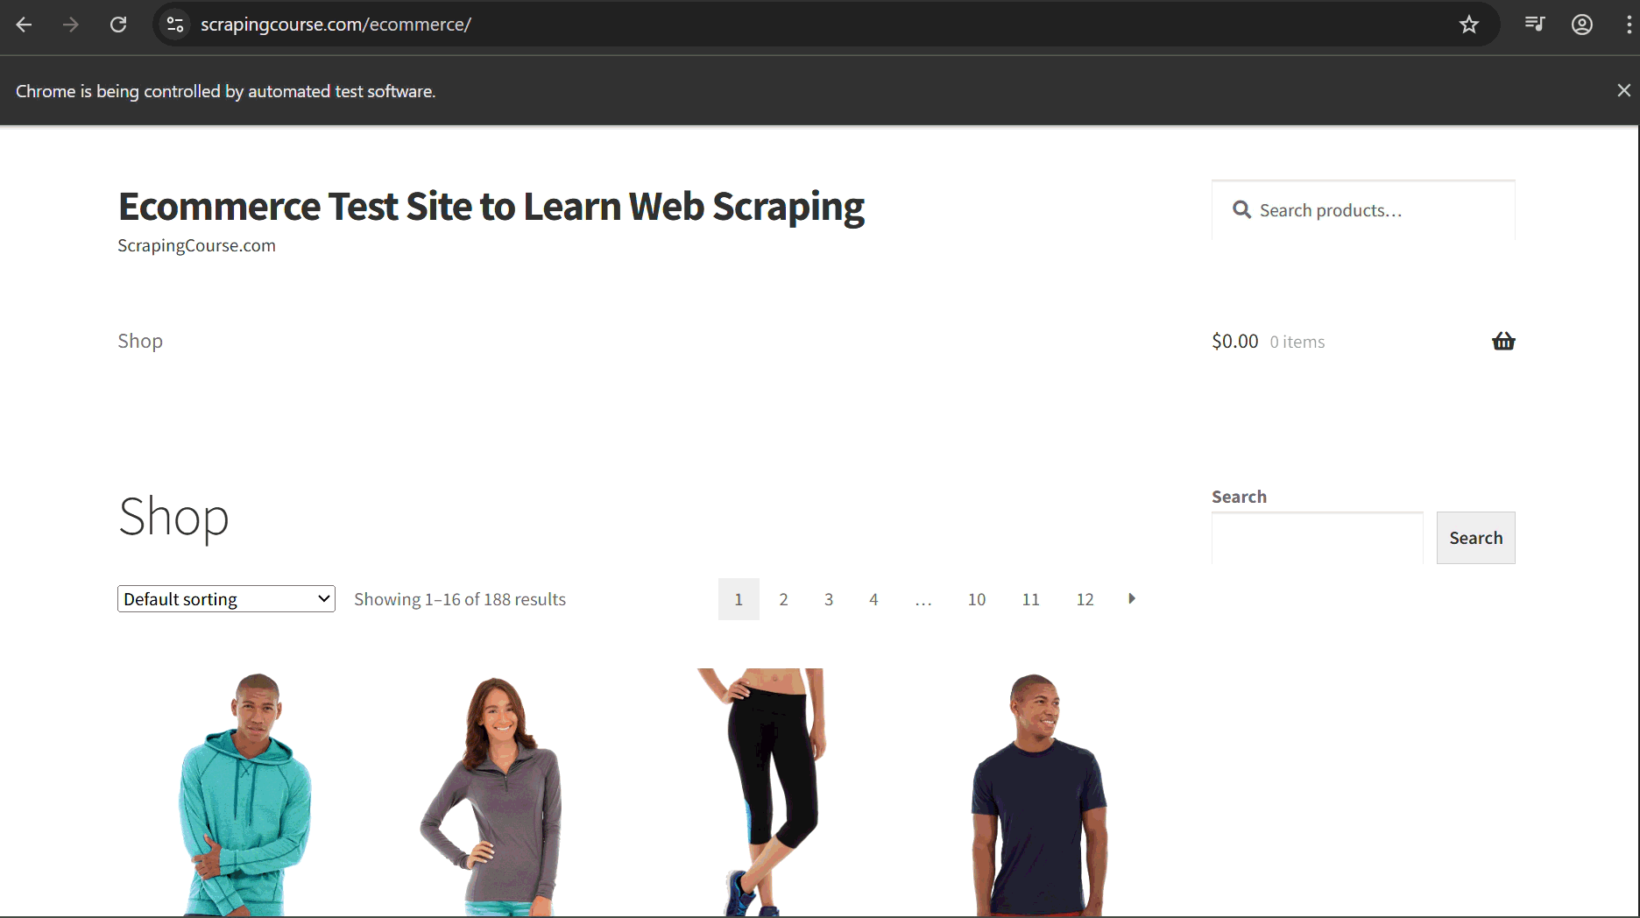Open the media controls icon
Screen dimensions: 1640x918
tap(1535, 25)
